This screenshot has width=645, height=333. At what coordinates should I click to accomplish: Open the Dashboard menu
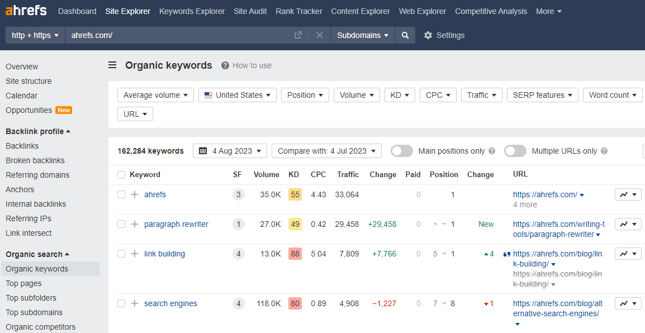[x=77, y=11]
